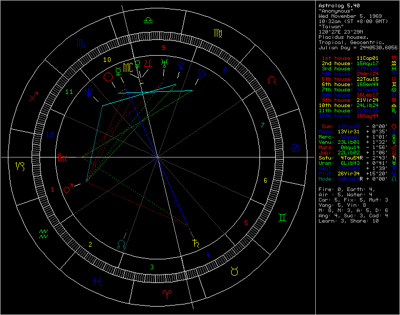Viewport: 400px width, 315px height.
Task: Click the yellow Saturn symbol in the chart
Action: click(196, 243)
